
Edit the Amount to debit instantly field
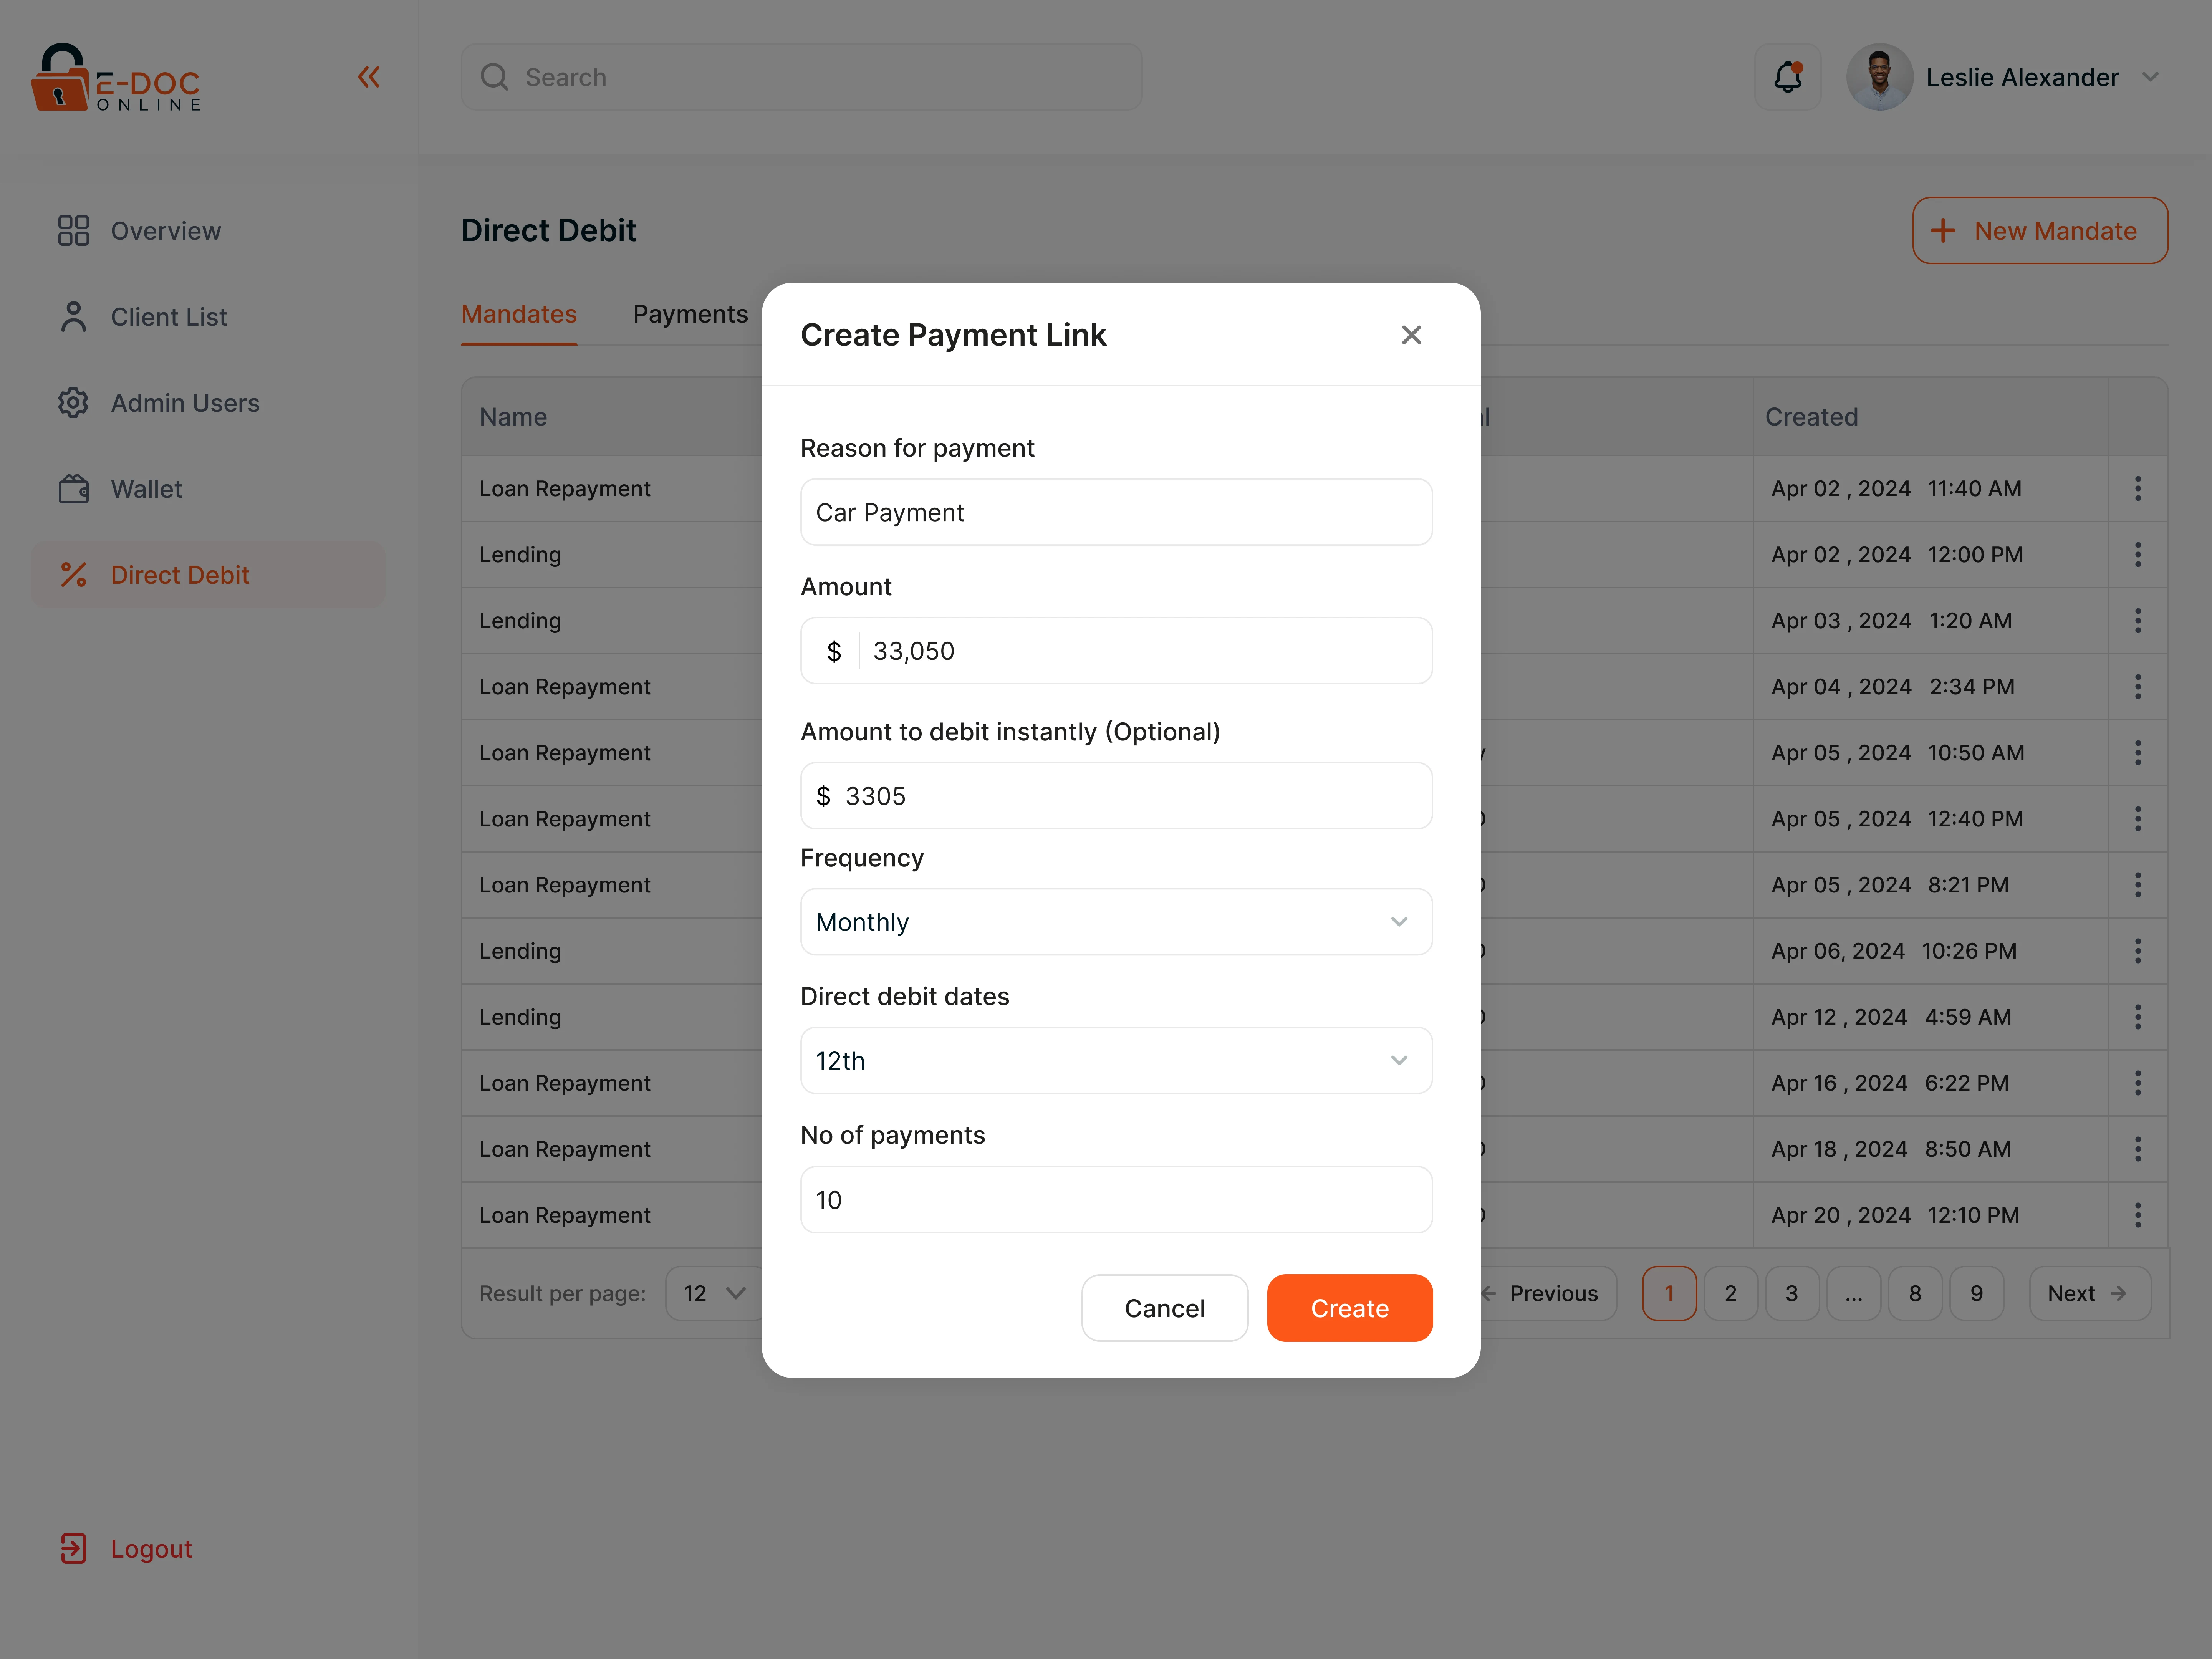coord(1116,796)
